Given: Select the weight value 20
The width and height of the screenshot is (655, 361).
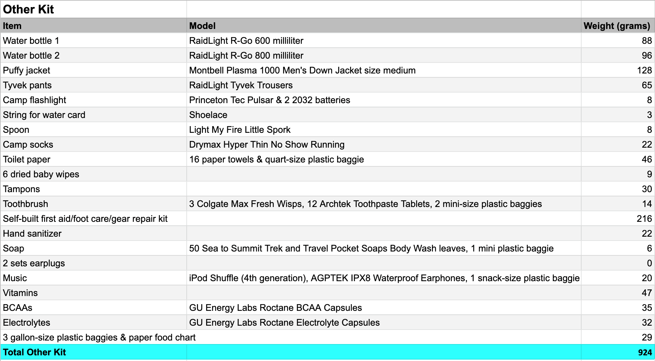Looking at the screenshot, I should (x=618, y=278).
